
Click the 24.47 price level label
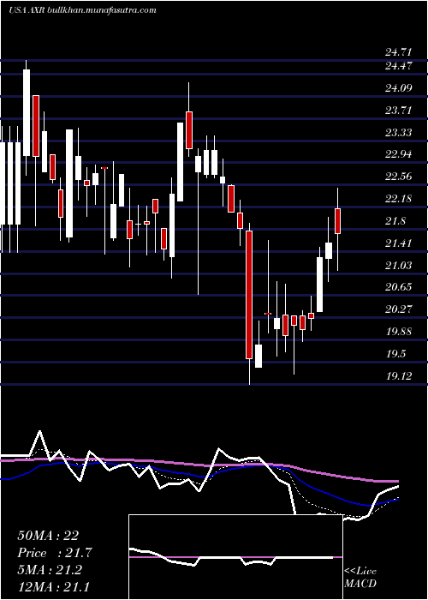(x=399, y=66)
